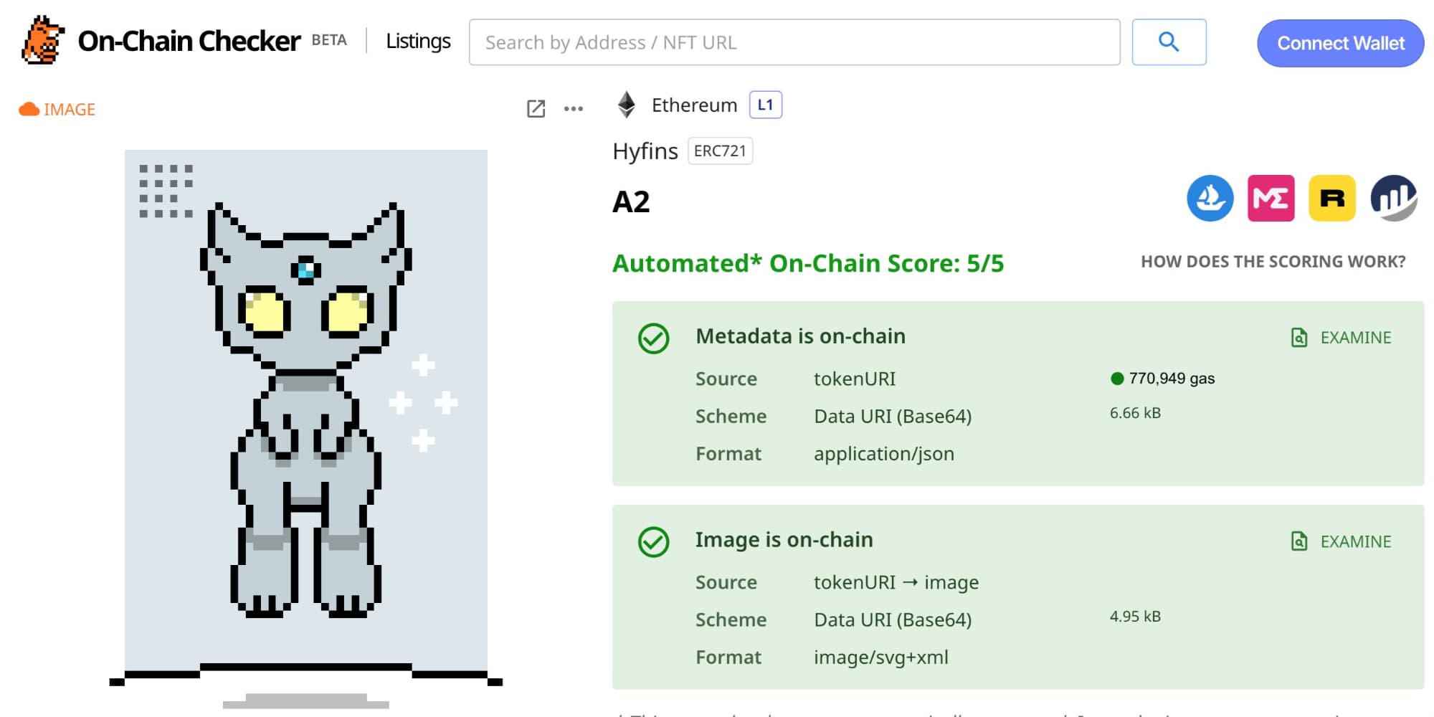Open the Rarible marketplace icon
The height and width of the screenshot is (717, 1434).
[1332, 199]
